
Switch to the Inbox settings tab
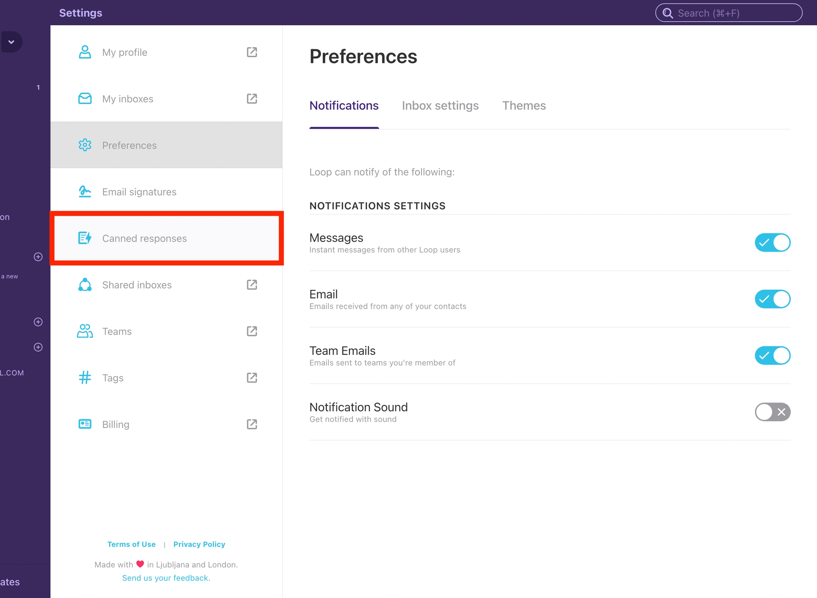[440, 106]
